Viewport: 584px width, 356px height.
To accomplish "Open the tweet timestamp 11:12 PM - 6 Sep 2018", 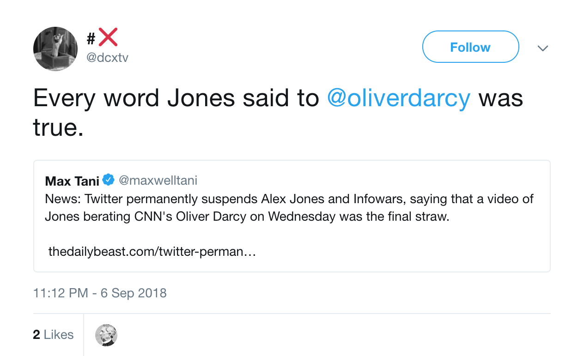I will [100, 293].
